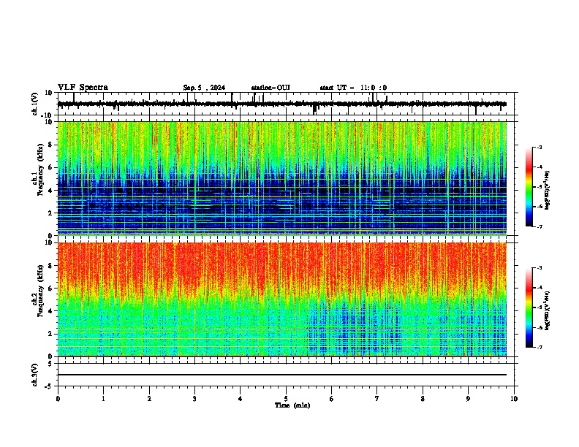Click the flat ch.3 voltage trace line
This screenshot has height=447, width=579.
pyautogui.click(x=282, y=375)
